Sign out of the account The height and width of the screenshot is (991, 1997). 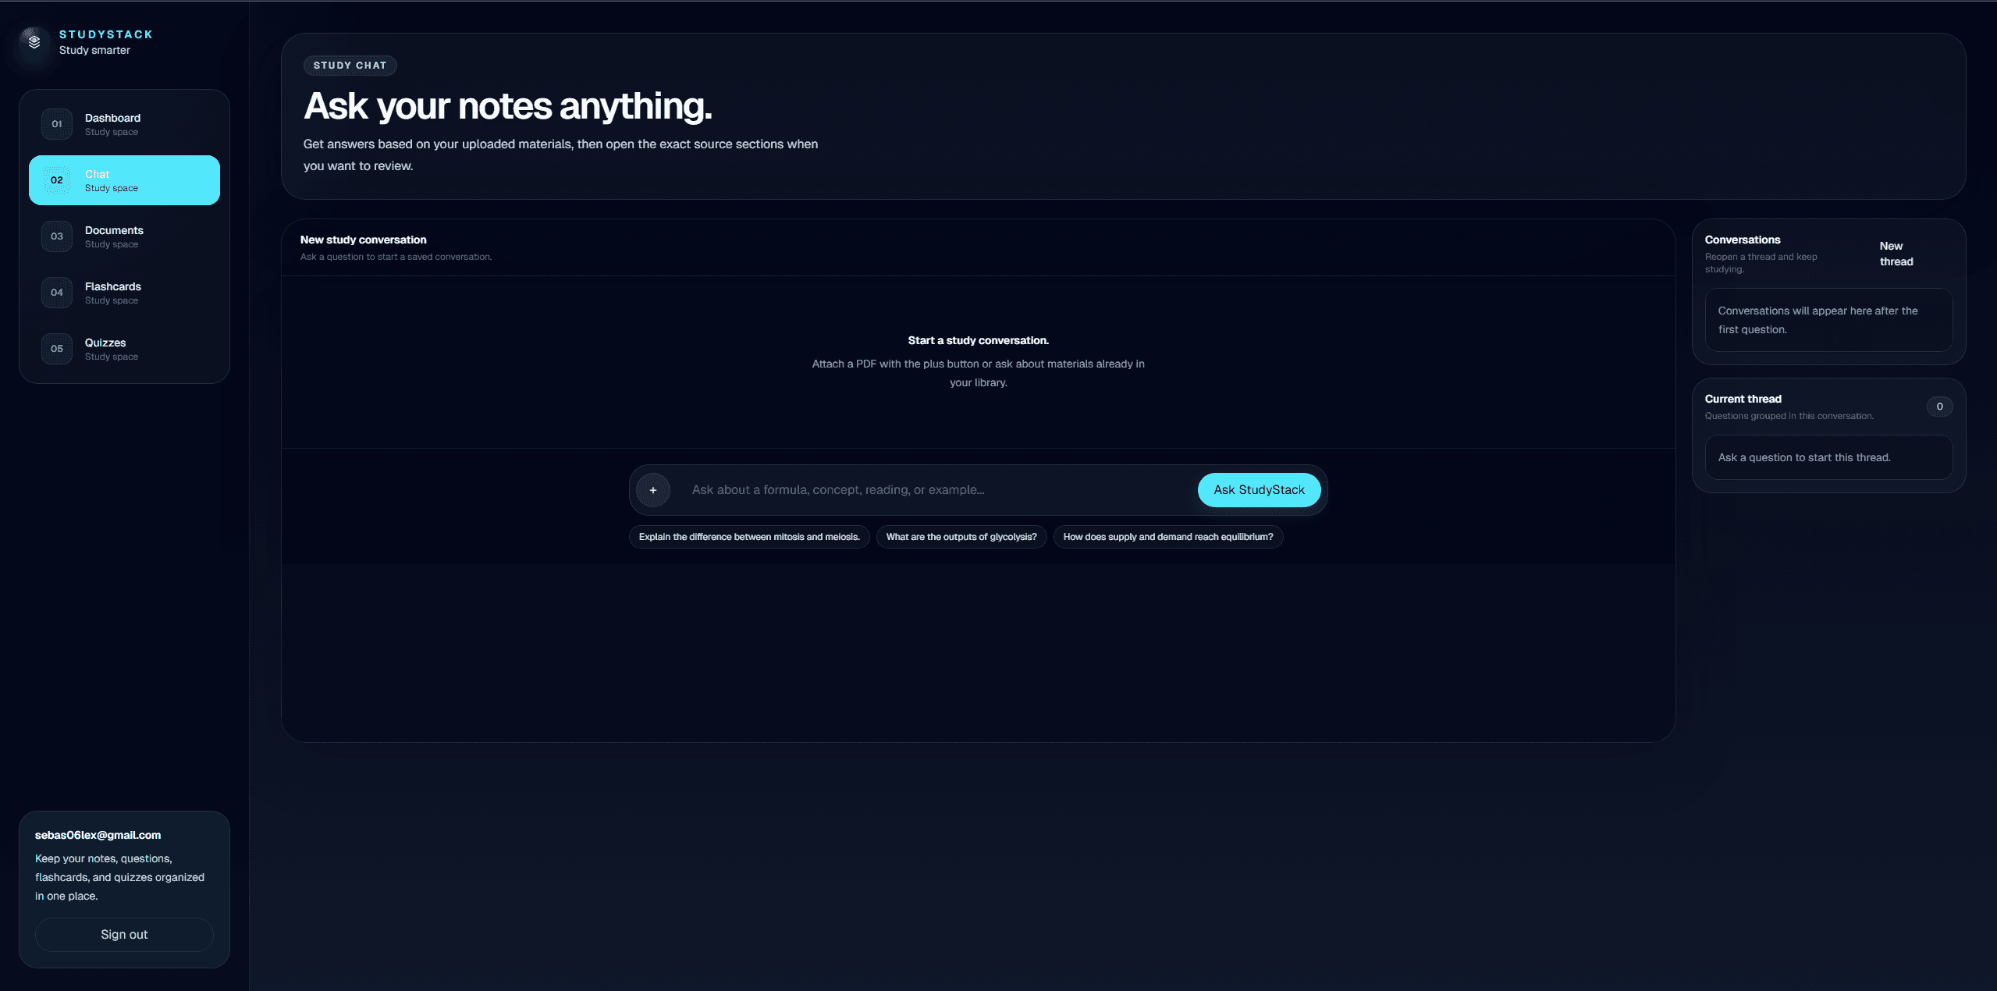[124, 935]
